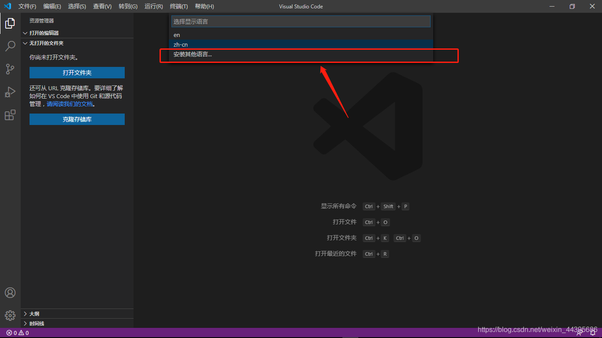The width and height of the screenshot is (602, 338).
Task: Open the Manage gear icon
Action: [x=10, y=315]
